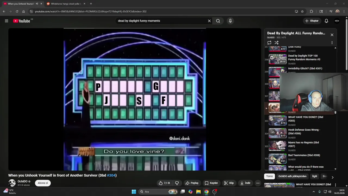Install app icon in address bar
This screenshot has height=196, width=348.
(296, 11)
